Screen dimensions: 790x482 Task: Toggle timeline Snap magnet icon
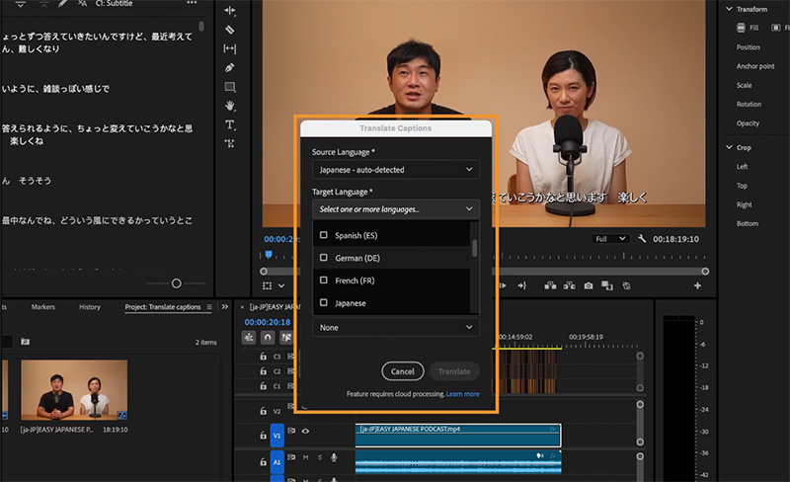pyautogui.click(x=268, y=337)
